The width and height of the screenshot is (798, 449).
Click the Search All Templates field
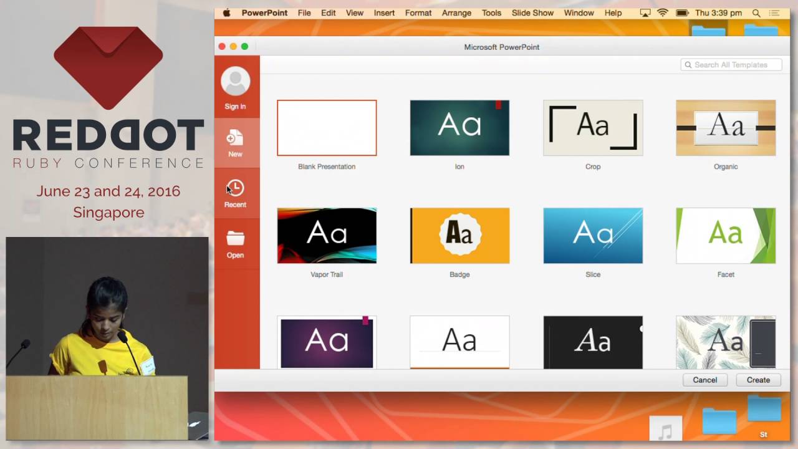pos(731,65)
